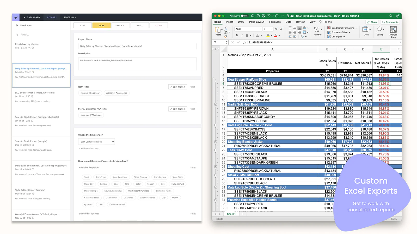Open the Excel search magnifier icon
Viewport: 417px width, 234px height.
pos(391,16)
